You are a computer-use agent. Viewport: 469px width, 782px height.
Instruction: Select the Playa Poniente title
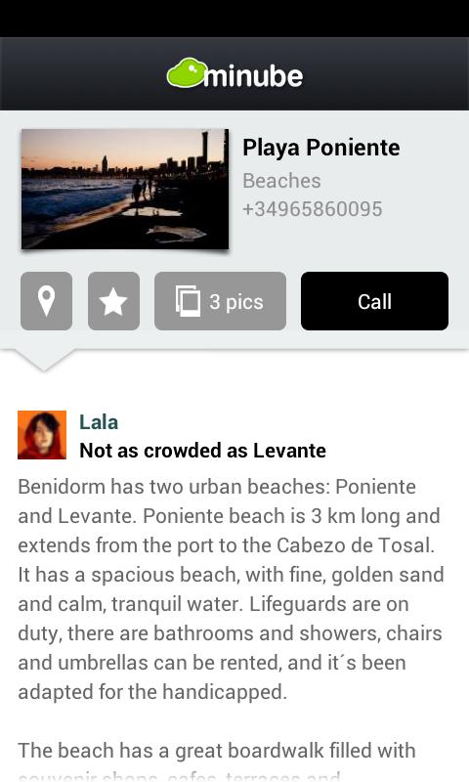(321, 148)
